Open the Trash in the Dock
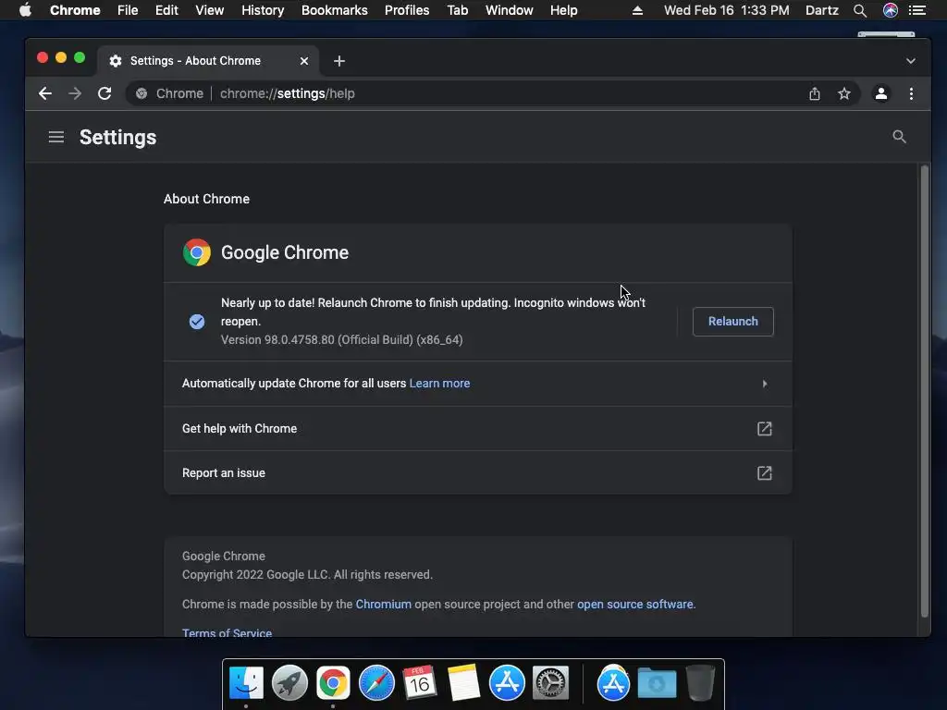Image resolution: width=947 pixels, height=710 pixels. 700,683
